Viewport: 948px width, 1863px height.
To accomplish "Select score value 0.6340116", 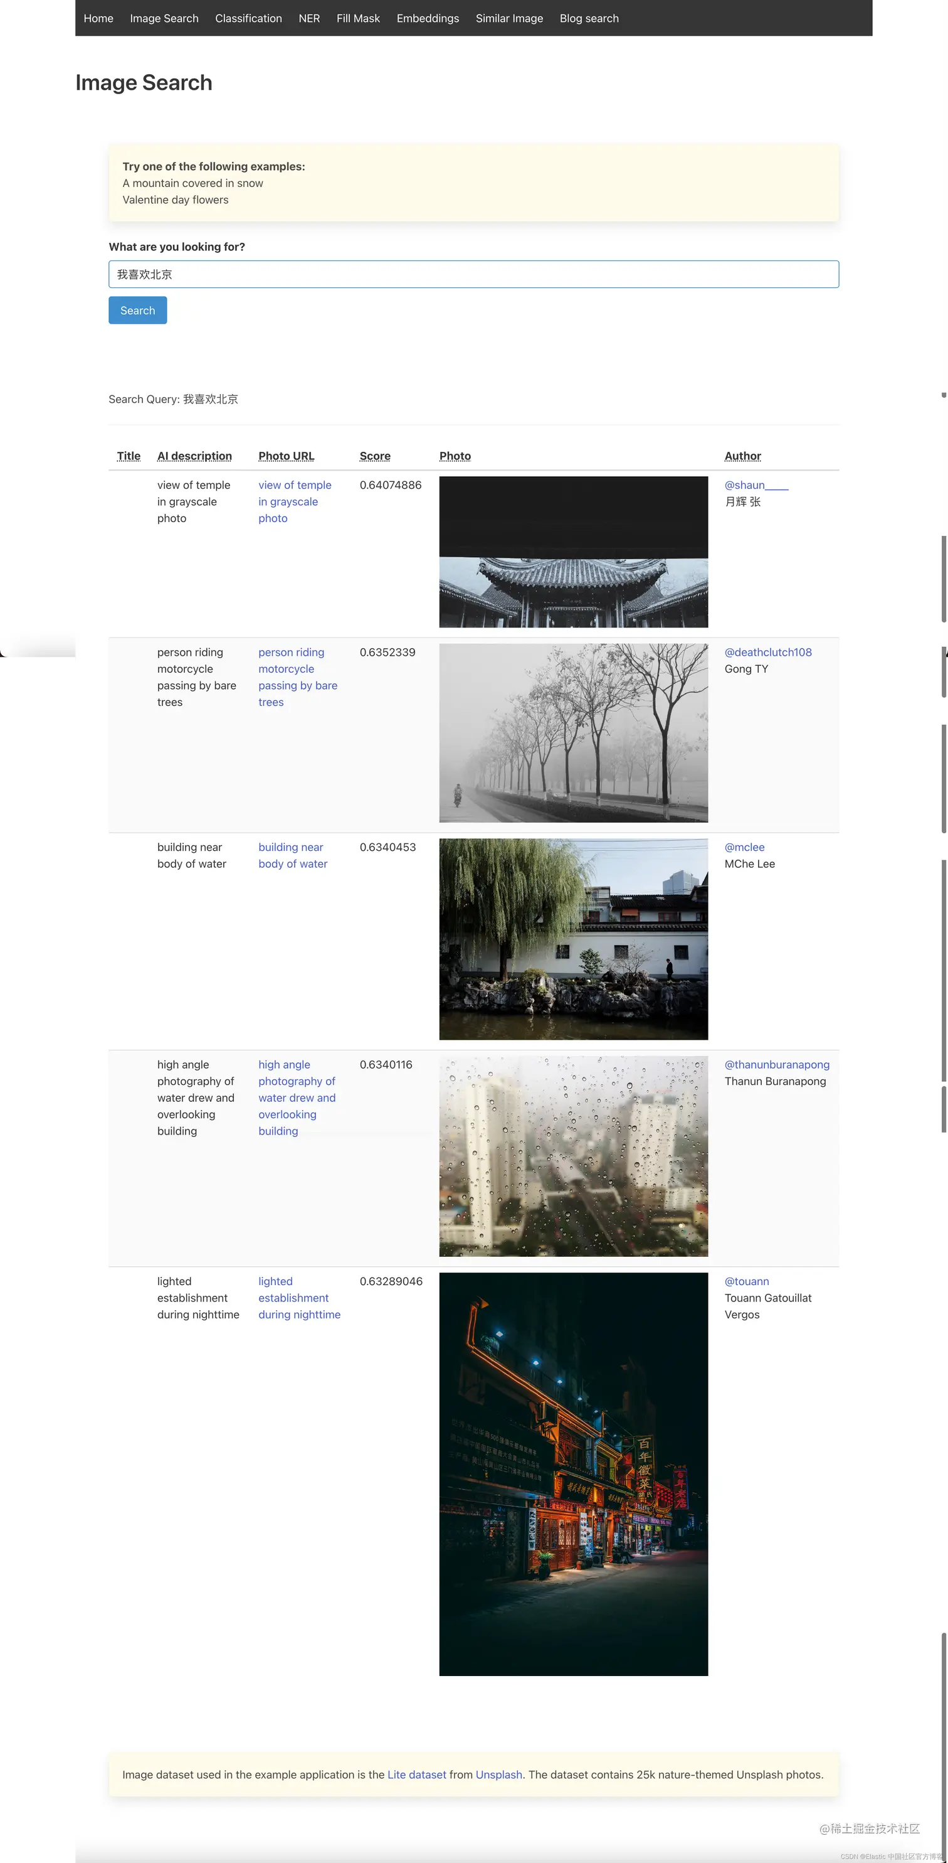I will tap(386, 1064).
